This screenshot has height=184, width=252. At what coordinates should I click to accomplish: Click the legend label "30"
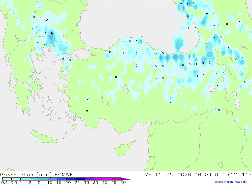click(x=86, y=182)
